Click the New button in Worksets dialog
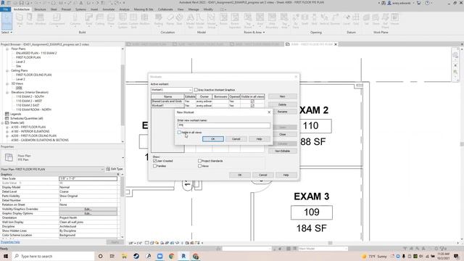Image resolution: width=464 pixels, height=261 pixels. pos(282,96)
